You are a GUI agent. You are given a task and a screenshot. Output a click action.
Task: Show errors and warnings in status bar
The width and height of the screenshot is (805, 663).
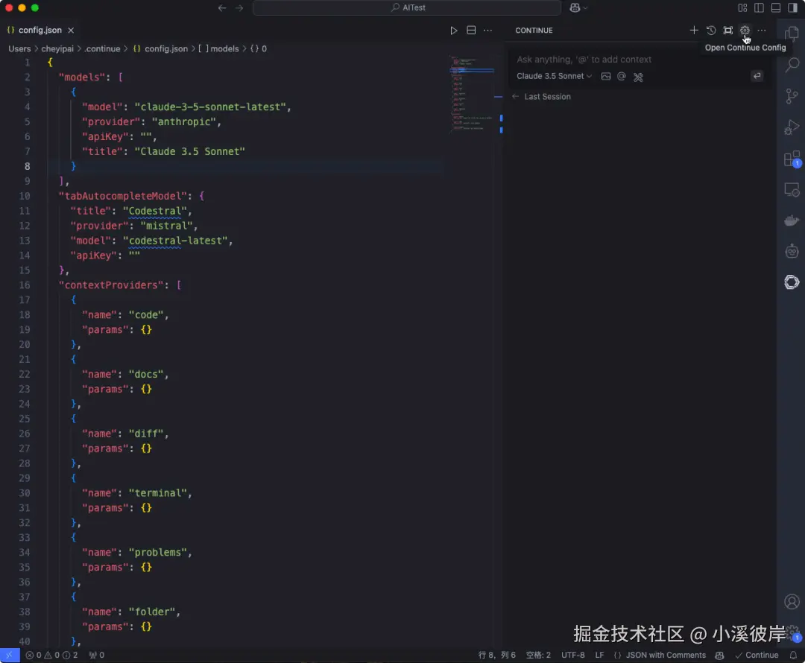(x=51, y=655)
